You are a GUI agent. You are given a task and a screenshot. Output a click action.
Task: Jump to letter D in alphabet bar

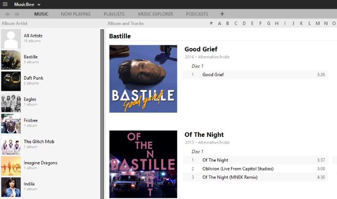[x=244, y=23]
